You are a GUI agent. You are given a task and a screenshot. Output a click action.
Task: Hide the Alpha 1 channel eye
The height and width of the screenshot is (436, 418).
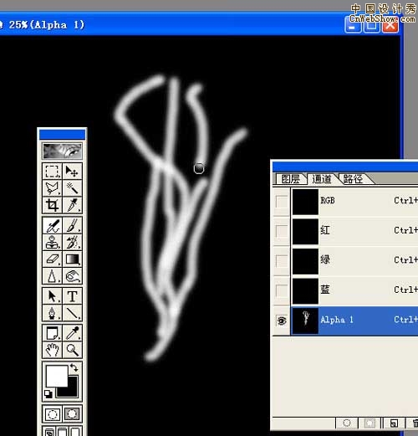tap(282, 321)
